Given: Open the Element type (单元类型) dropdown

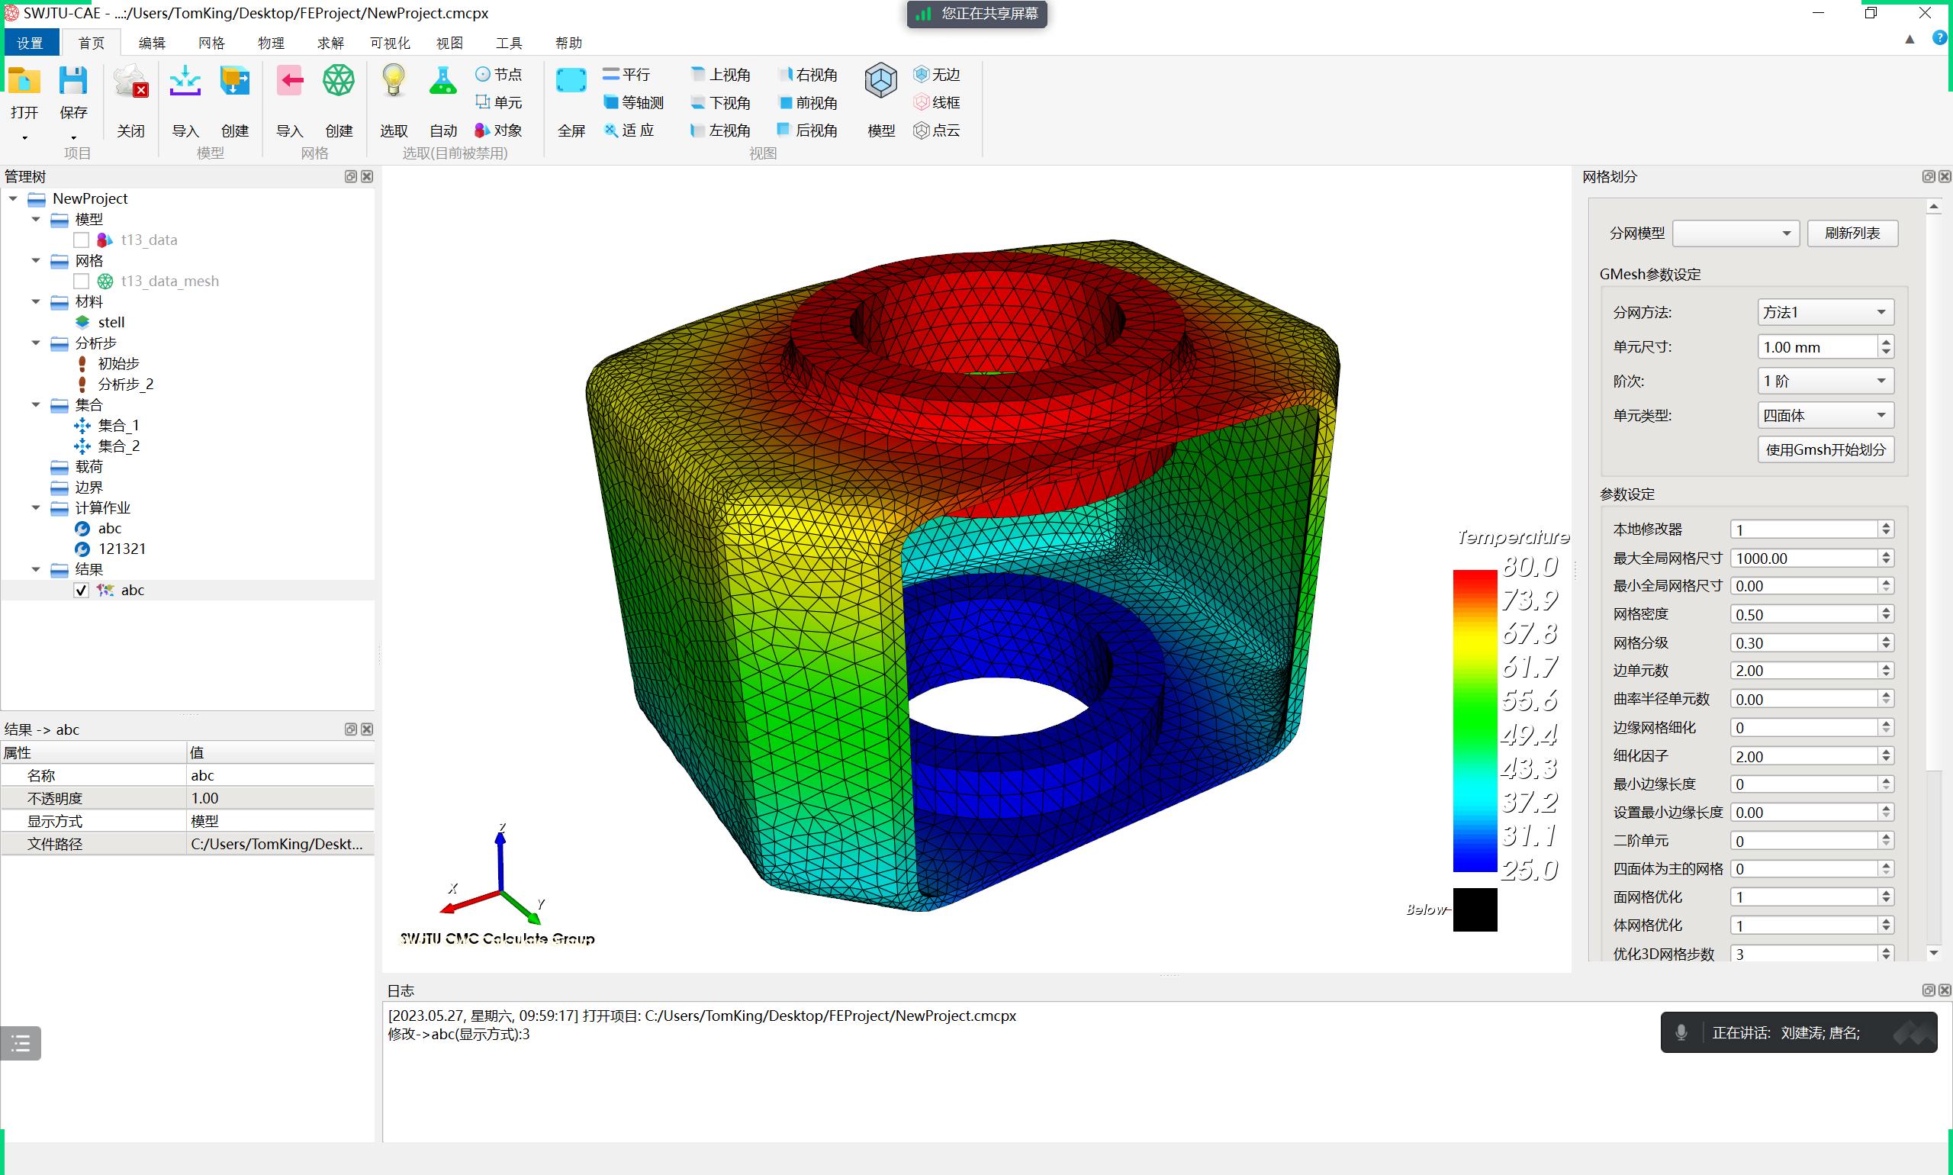Looking at the screenshot, I should click(x=1825, y=415).
